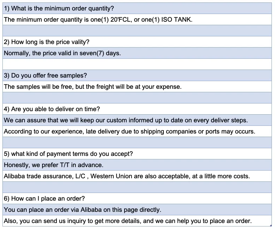Click the blank row above question six
The width and height of the screenshot is (275, 230).
137,187
